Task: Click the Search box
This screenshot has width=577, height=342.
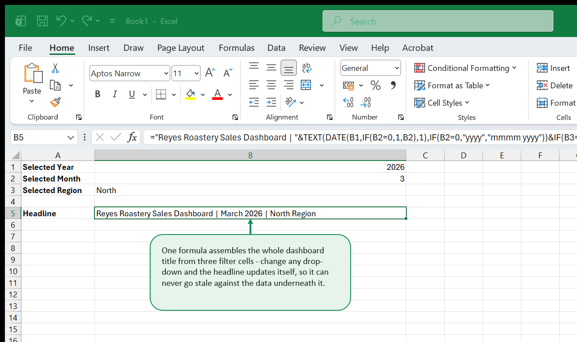Action: (x=438, y=21)
